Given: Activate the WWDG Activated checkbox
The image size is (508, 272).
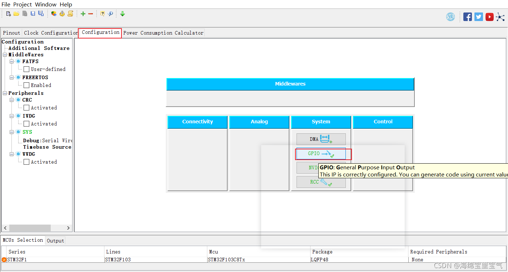Looking at the screenshot, I should pyautogui.click(x=26, y=162).
